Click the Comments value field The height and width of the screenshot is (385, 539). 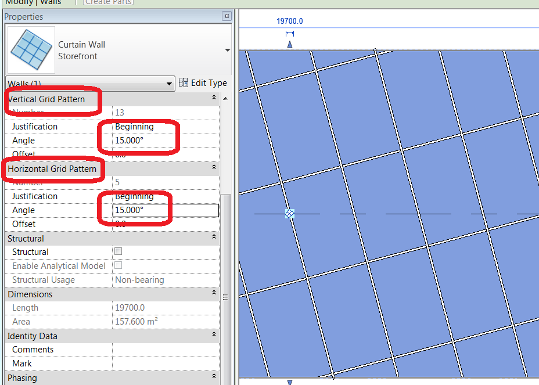[x=166, y=350]
